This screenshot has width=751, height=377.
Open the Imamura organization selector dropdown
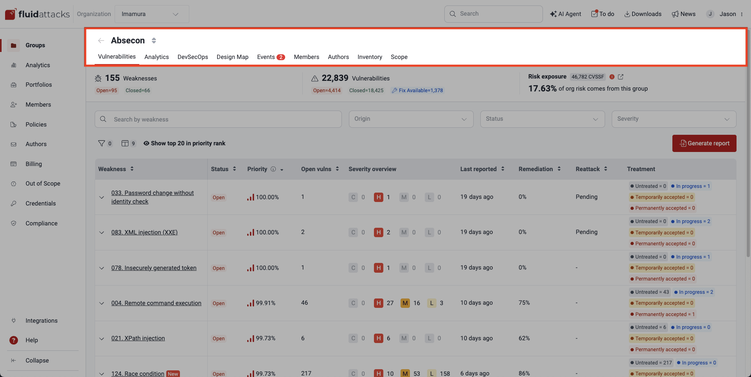152,14
